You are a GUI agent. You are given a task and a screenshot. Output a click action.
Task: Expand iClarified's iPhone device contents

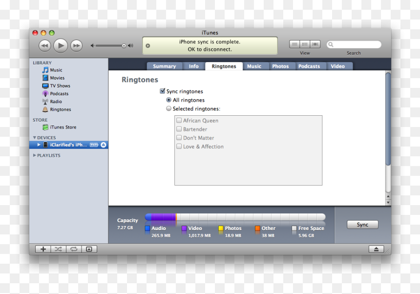coord(39,145)
